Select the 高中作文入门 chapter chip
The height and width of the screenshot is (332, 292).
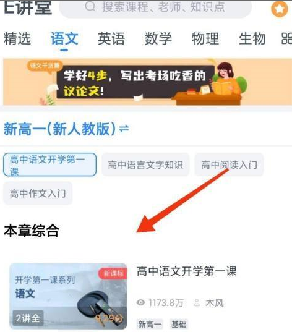(x=38, y=194)
